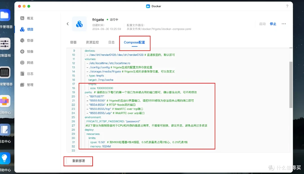
Task: Open the three-dot more options menu
Action: coord(284,24)
